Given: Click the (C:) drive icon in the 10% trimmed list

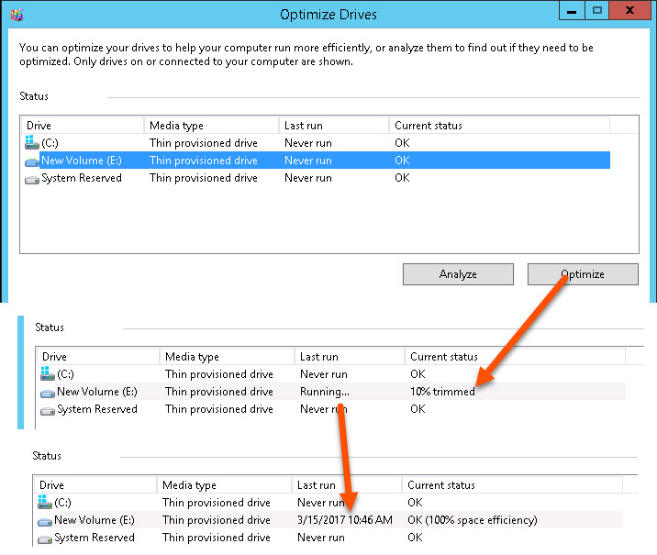Looking at the screenshot, I should [48, 373].
